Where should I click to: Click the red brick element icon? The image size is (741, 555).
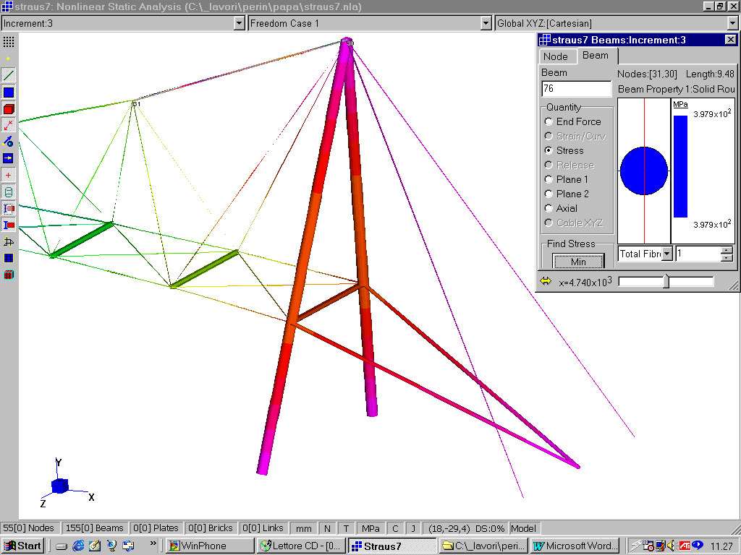tap(9, 109)
